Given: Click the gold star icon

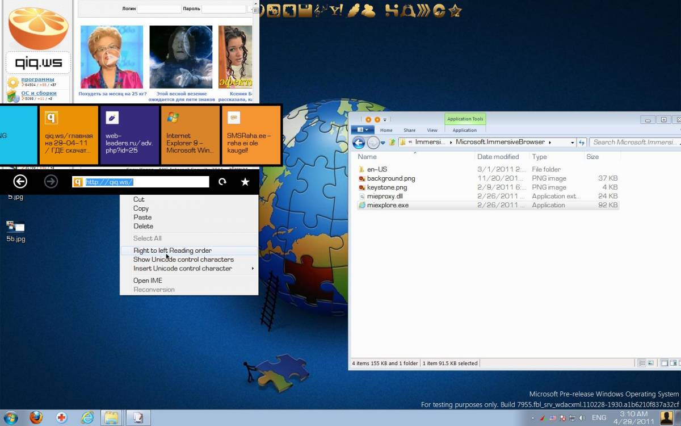Looking at the screenshot, I should coord(455,10).
